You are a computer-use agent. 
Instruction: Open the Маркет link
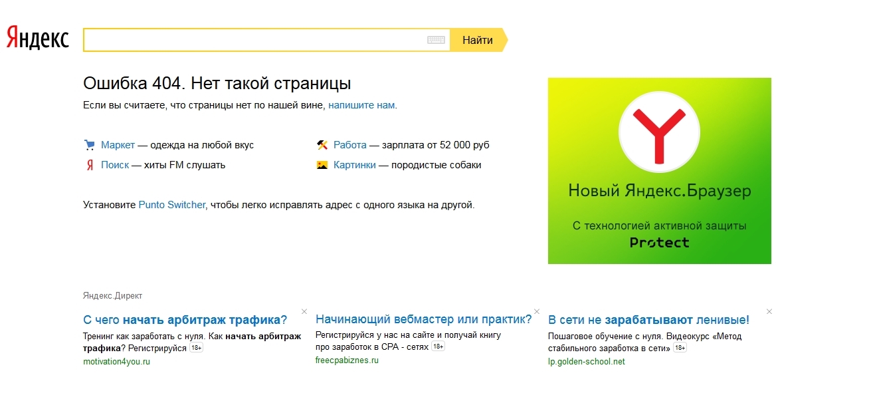pos(118,145)
